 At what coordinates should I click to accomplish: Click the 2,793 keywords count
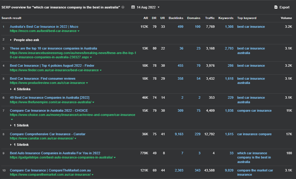(229, 48)
